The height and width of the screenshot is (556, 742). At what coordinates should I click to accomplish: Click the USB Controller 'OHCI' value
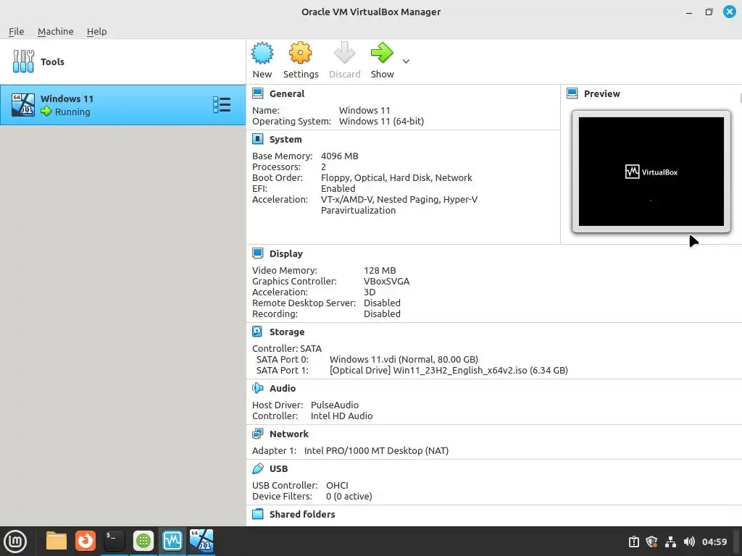tap(337, 486)
